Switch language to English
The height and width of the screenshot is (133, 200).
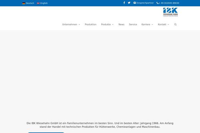pyautogui.click(x=44, y=3)
